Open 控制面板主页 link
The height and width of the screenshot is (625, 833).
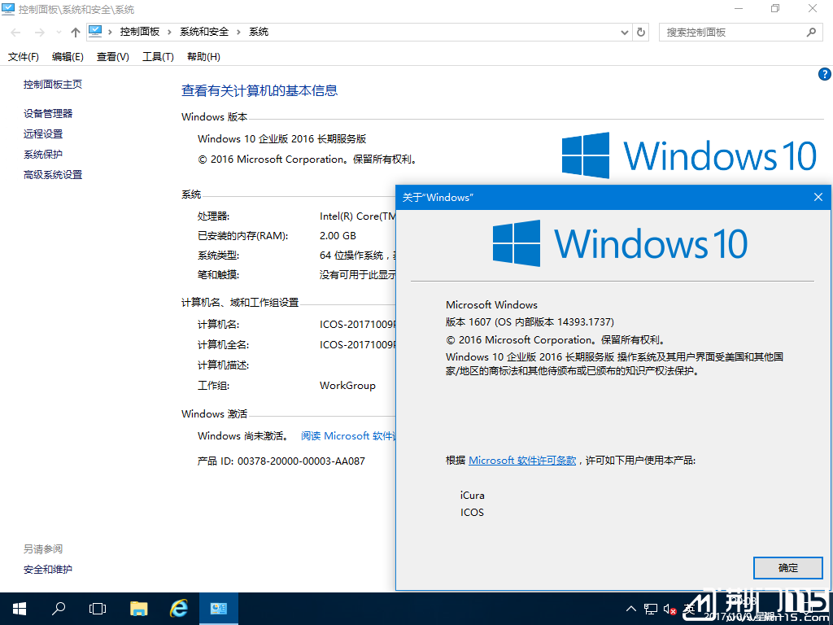point(53,85)
